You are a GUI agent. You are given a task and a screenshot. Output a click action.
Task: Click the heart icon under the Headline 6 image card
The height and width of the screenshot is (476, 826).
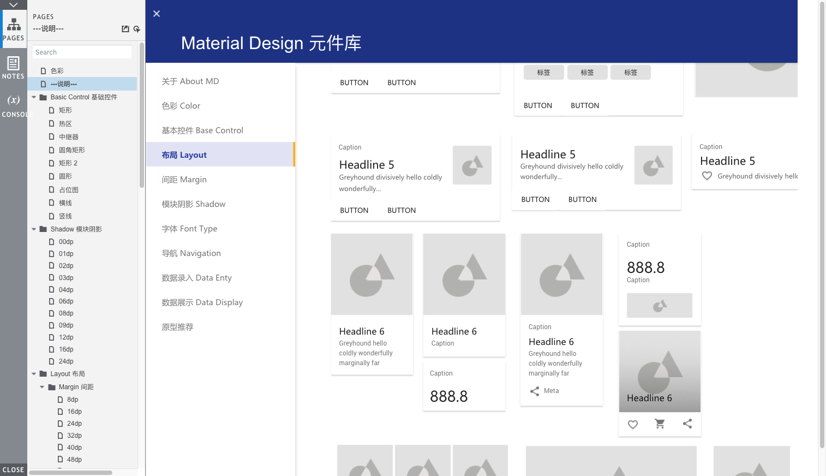pyautogui.click(x=633, y=424)
